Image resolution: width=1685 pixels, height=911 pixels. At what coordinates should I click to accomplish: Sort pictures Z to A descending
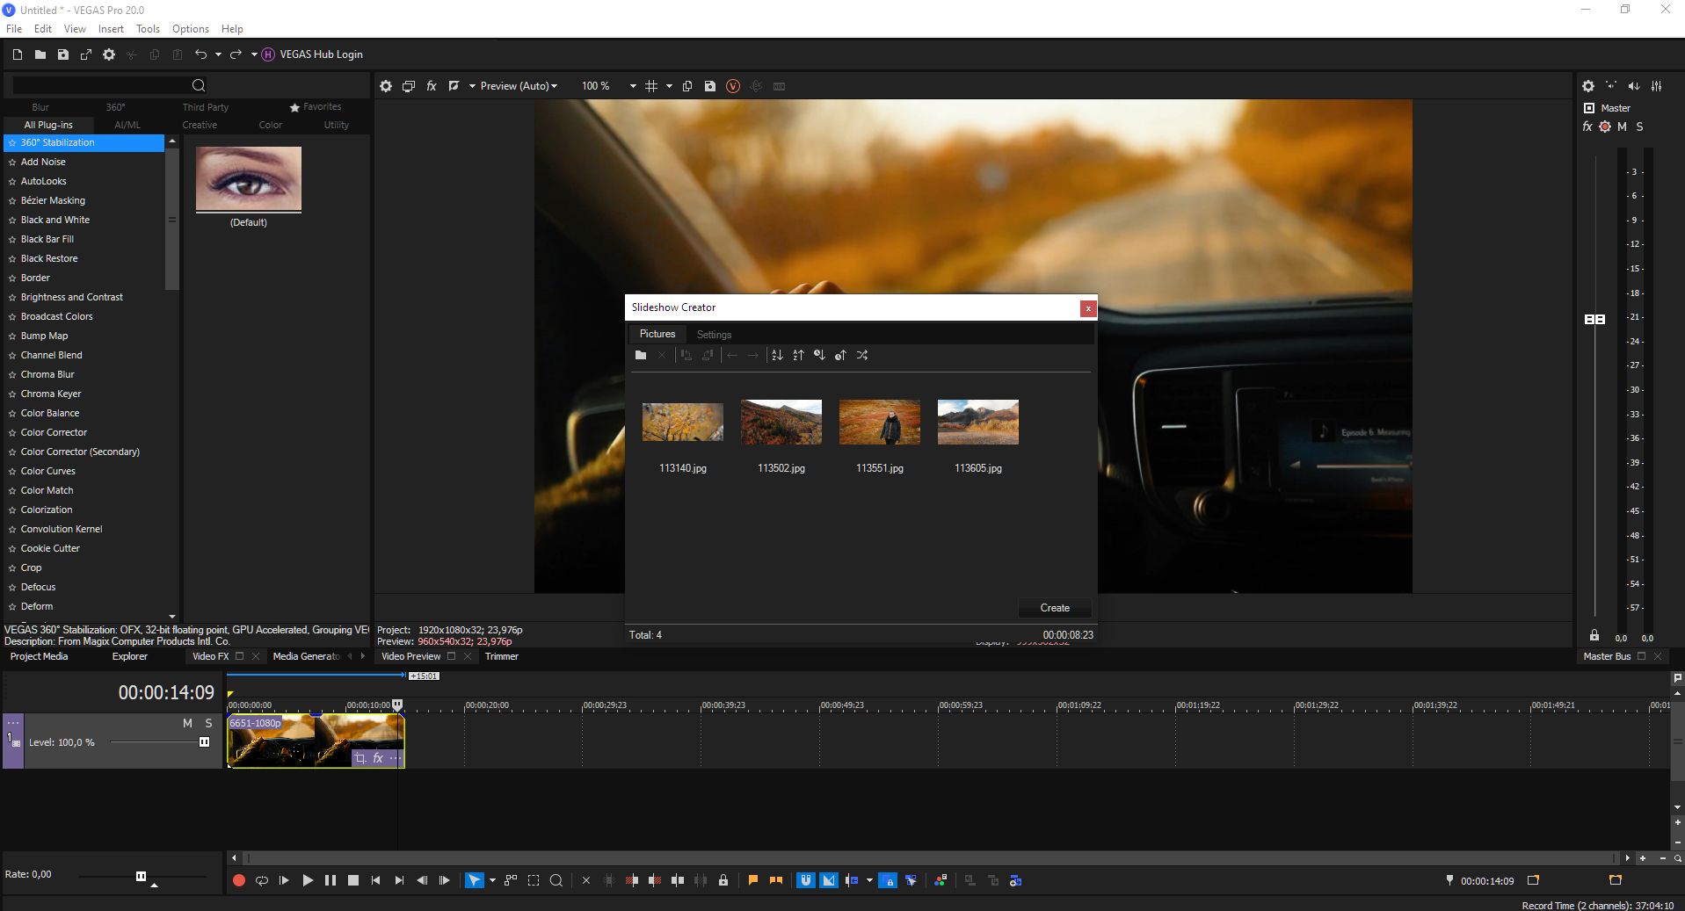798,355
